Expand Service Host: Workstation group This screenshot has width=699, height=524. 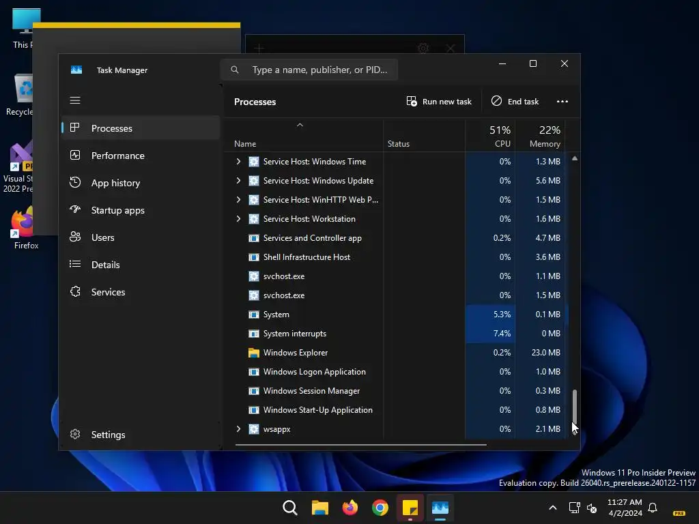[238, 219]
